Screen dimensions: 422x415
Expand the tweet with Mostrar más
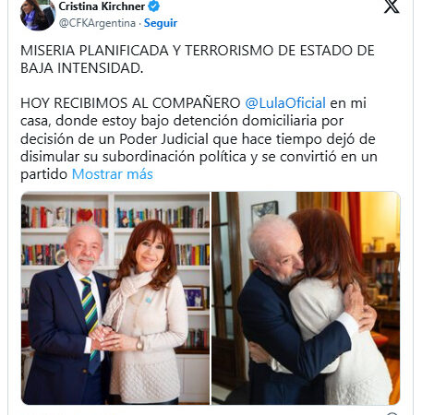pyautogui.click(x=113, y=174)
